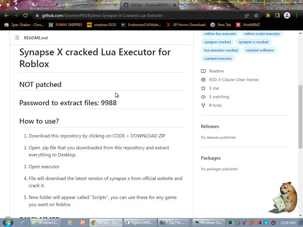Close the Download Candy Crush tab

116,5
